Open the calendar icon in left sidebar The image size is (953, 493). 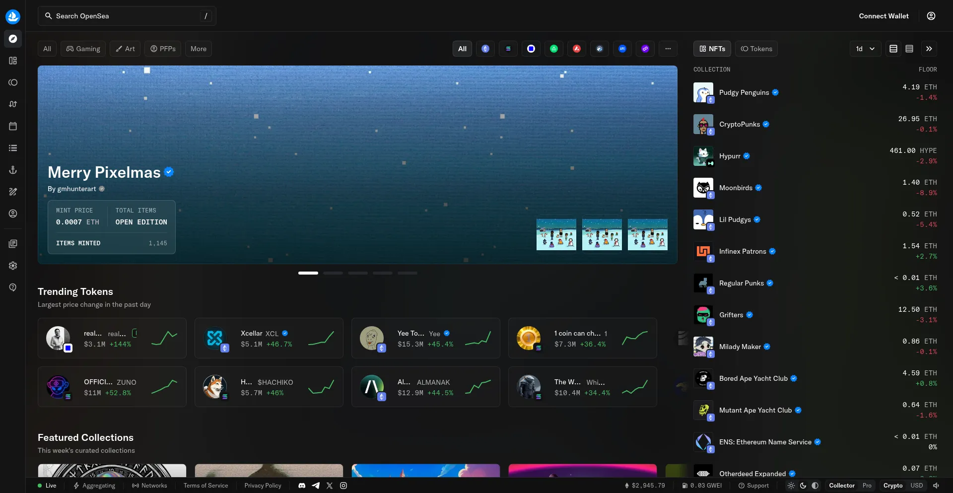13,126
